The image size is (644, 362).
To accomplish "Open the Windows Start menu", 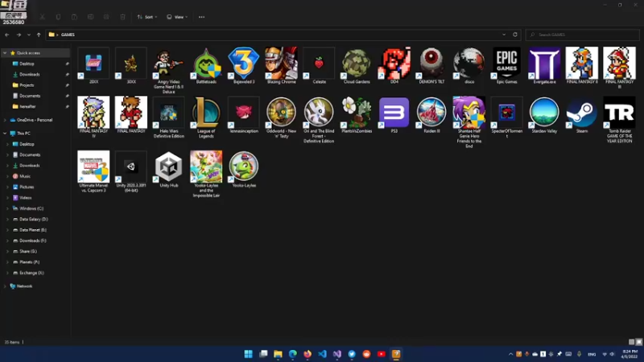I will point(249,354).
